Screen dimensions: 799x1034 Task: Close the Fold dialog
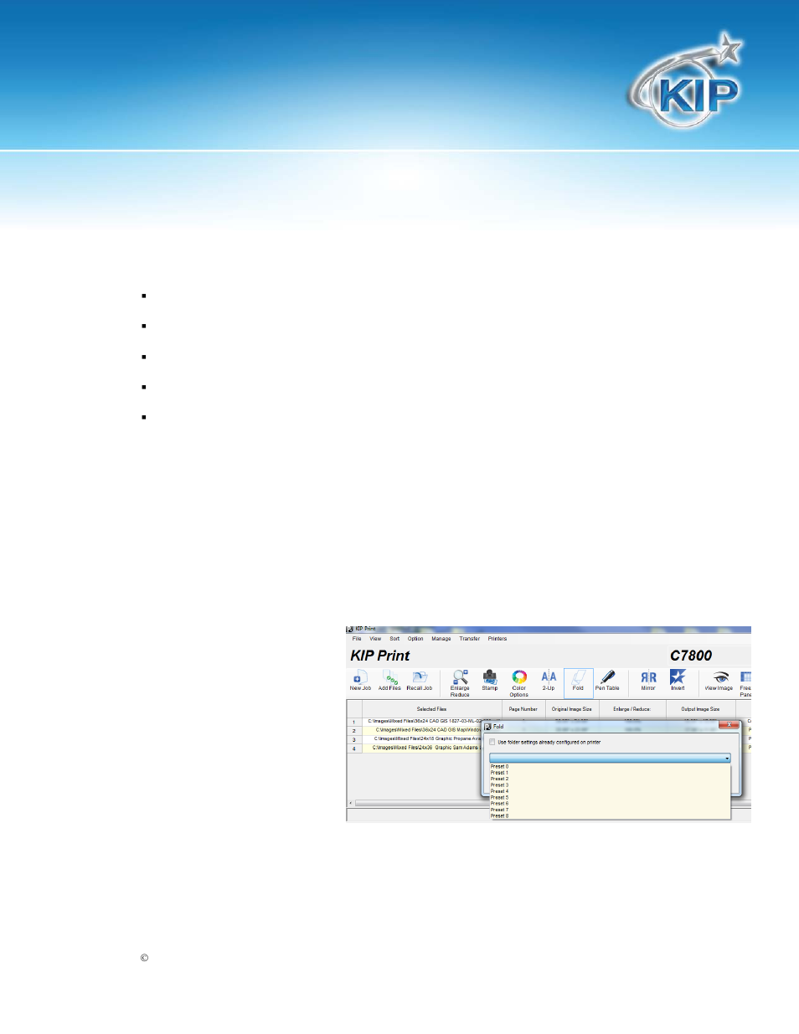(x=729, y=724)
